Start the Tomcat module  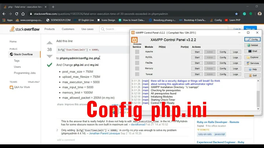tap(197, 74)
